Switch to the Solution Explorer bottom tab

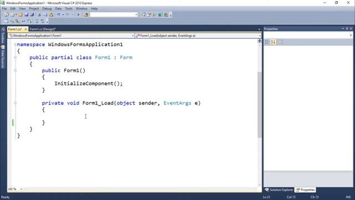click(x=279, y=190)
